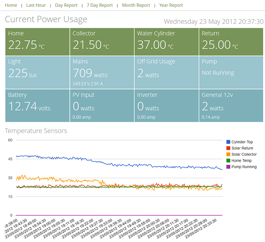Open the Home navigation link

[11, 5]
